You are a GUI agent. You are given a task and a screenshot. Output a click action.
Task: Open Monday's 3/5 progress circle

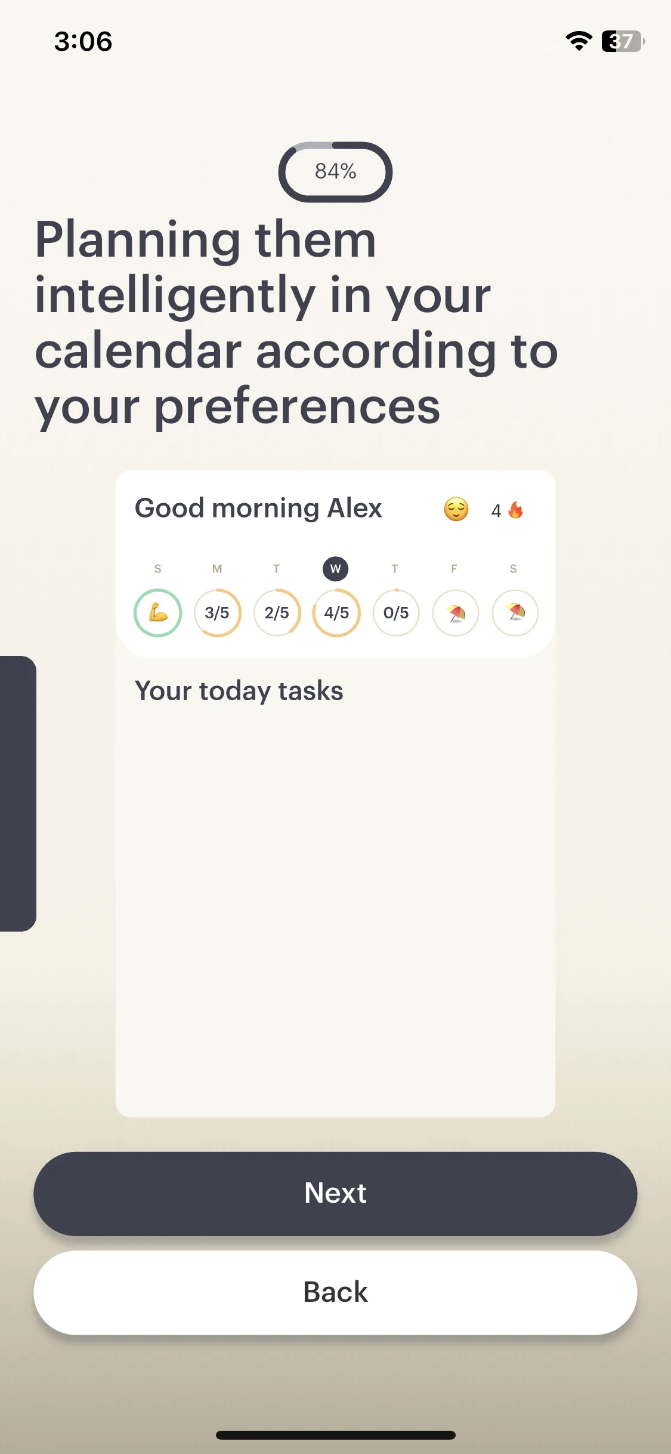click(x=217, y=613)
